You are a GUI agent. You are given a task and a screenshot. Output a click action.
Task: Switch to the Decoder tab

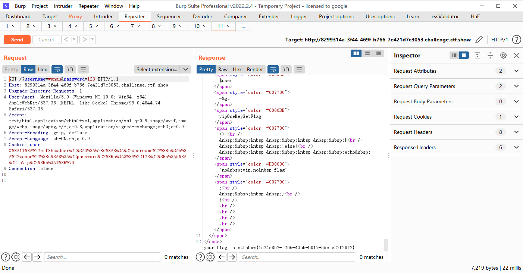[x=203, y=16]
